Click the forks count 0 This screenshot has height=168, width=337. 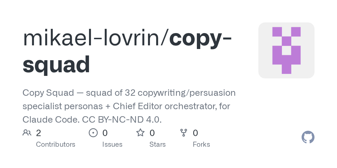coord(195,133)
